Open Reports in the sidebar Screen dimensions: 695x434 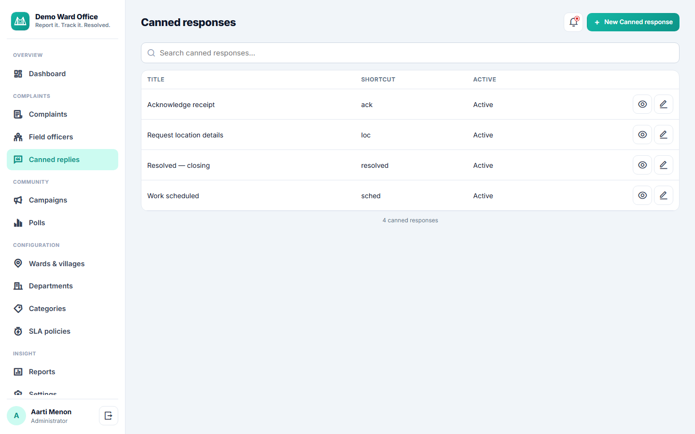coord(62,372)
